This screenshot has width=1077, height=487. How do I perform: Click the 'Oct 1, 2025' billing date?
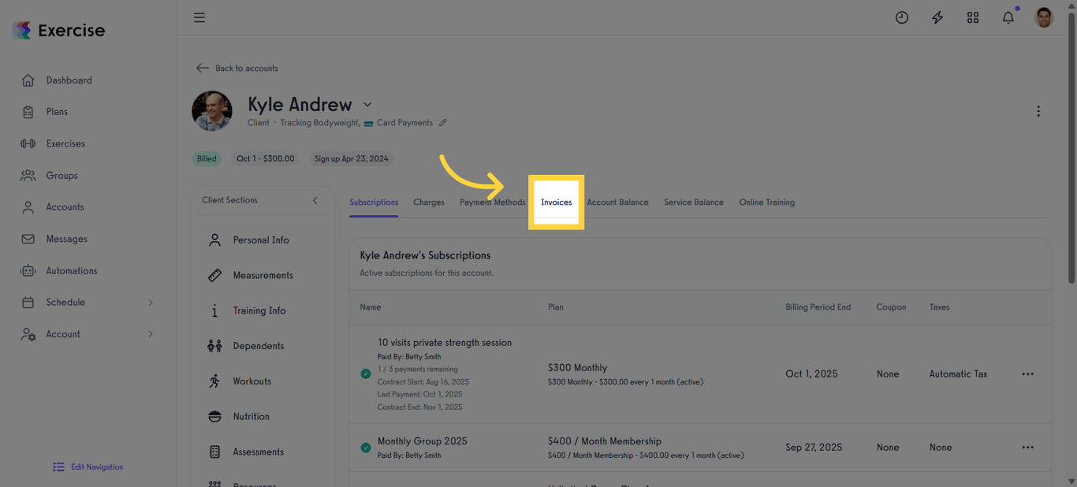(811, 374)
